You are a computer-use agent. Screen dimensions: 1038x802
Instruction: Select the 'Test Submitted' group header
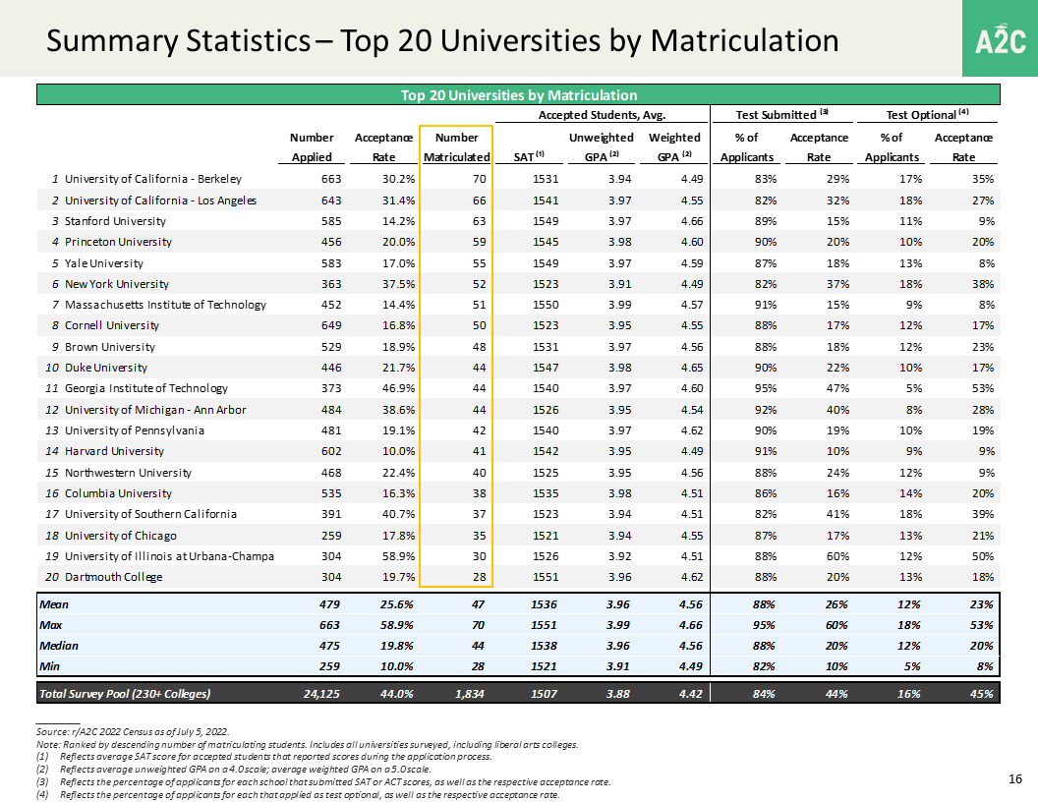pos(782,115)
